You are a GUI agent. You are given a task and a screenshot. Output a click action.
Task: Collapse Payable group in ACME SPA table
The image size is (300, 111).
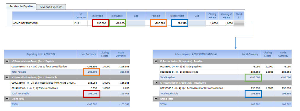7,61
